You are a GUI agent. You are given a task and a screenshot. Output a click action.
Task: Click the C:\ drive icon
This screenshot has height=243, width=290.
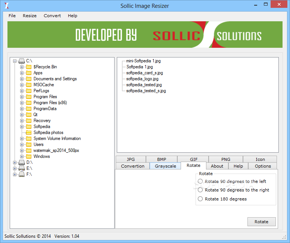pos(22,61)
